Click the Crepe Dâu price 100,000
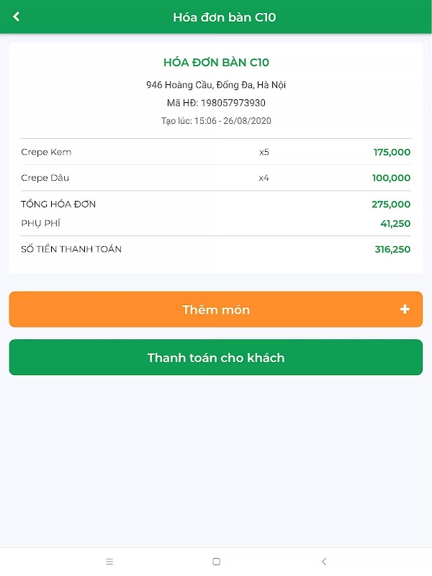Image resolution: width=432 pixels, height=576 pixels. point(392,178)
